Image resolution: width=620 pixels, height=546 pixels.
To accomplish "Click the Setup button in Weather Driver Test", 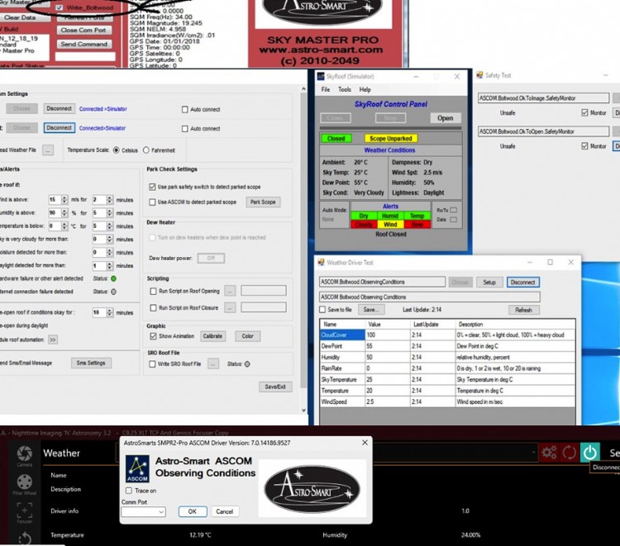I will click(489, 282).
